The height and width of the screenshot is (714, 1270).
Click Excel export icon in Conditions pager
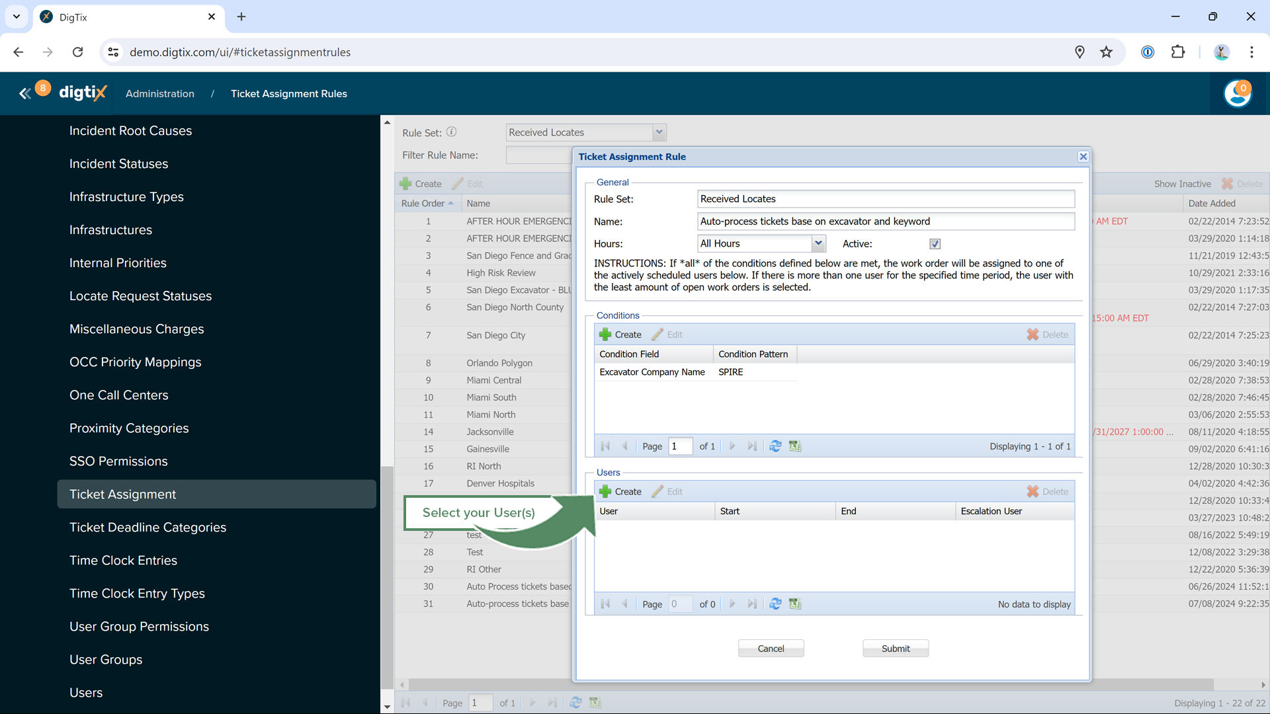click(x=795, y=446)
